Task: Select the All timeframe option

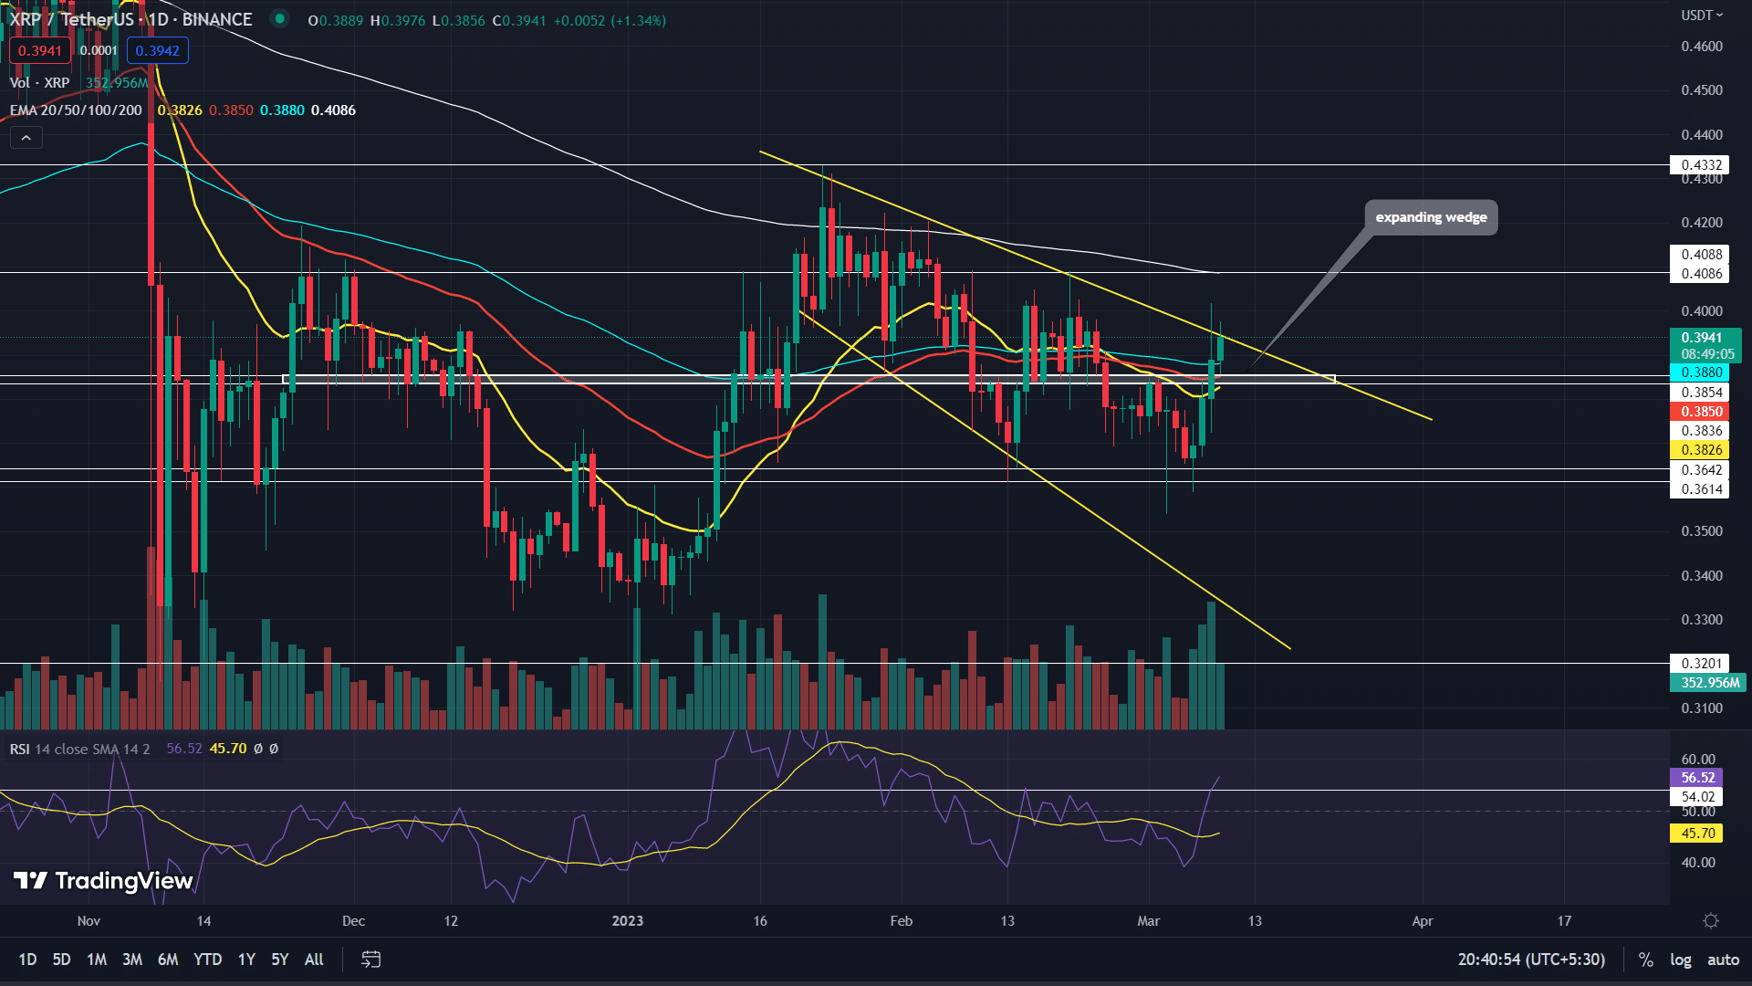Action: click(x=313, y=960)
